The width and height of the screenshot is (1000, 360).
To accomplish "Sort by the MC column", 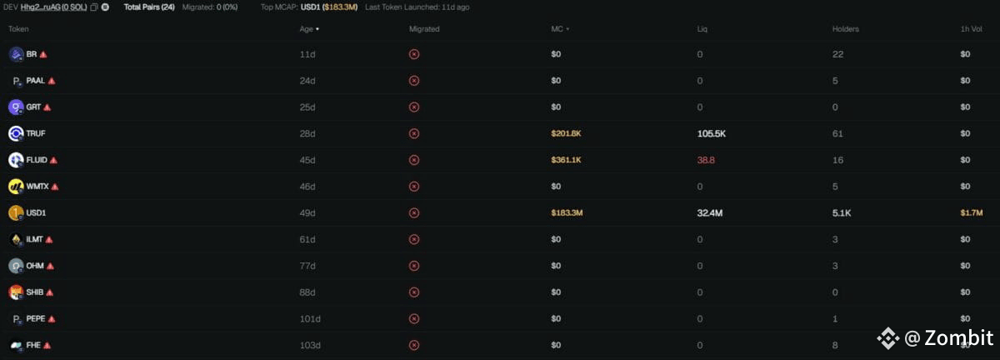I will (560, 29).
